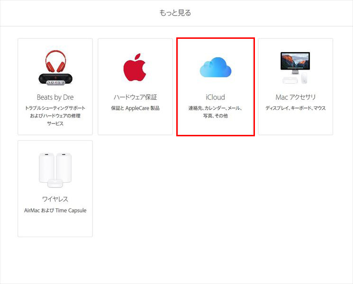Click the AirMac base stations image
The height and width of the screenshot is (284, 353).
pos(55,170)
